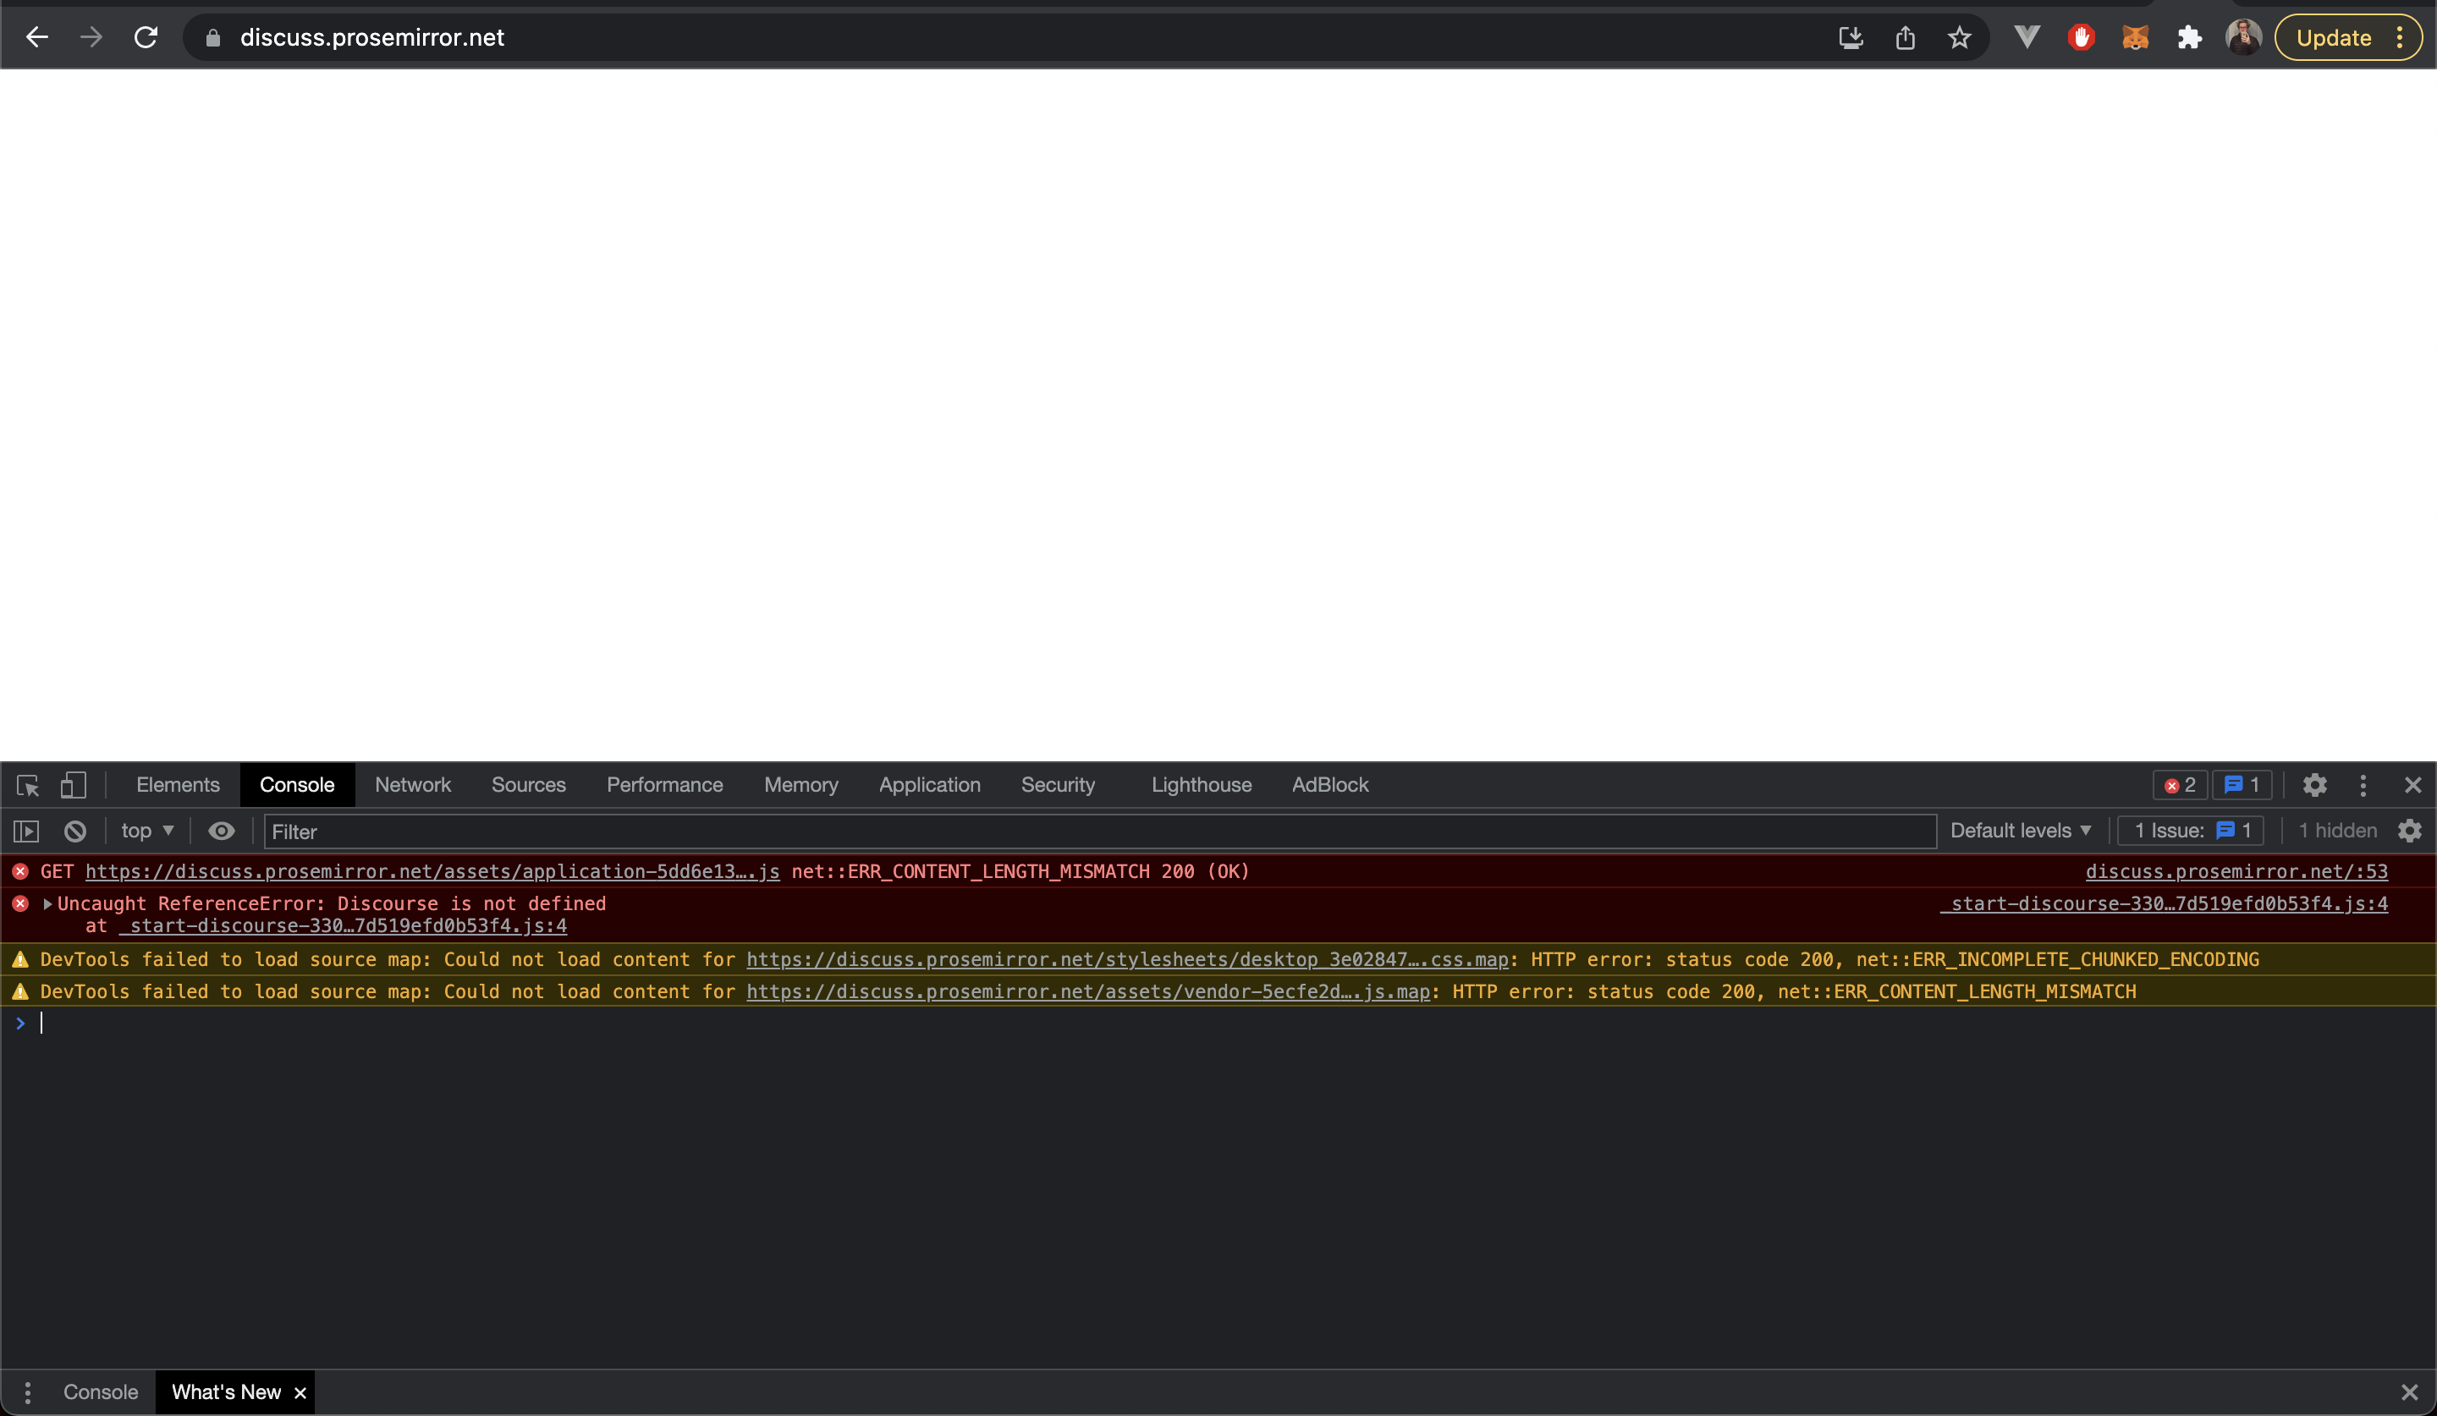Open the browser extensions puzzle menu
Image resolution: width=2437 pixels, height=1416 pixels.
tap(2189, 36)
